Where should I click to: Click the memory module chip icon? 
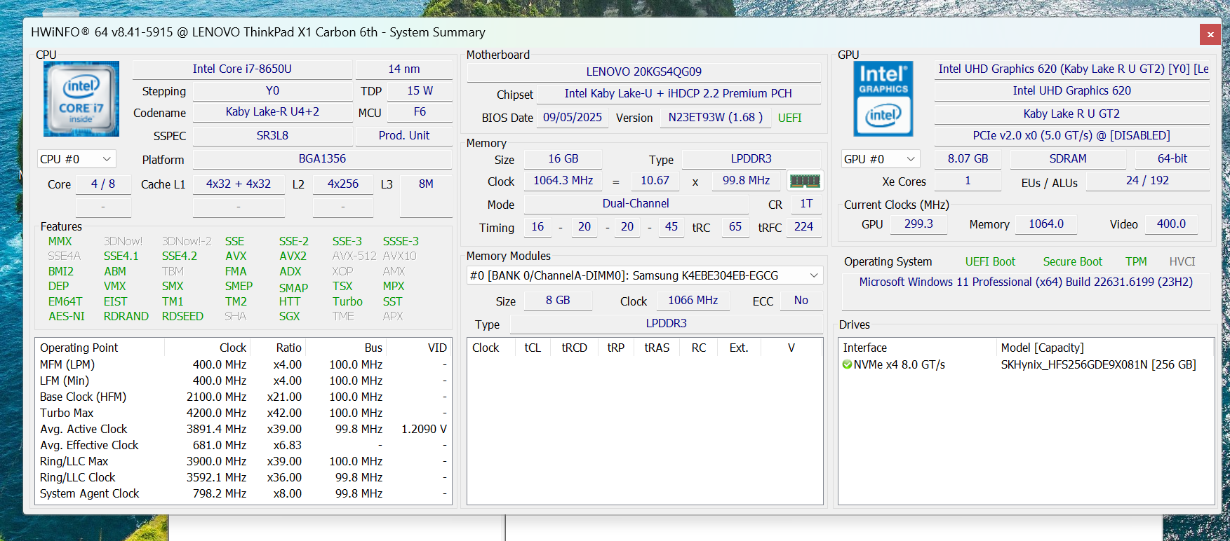(805, 181)
